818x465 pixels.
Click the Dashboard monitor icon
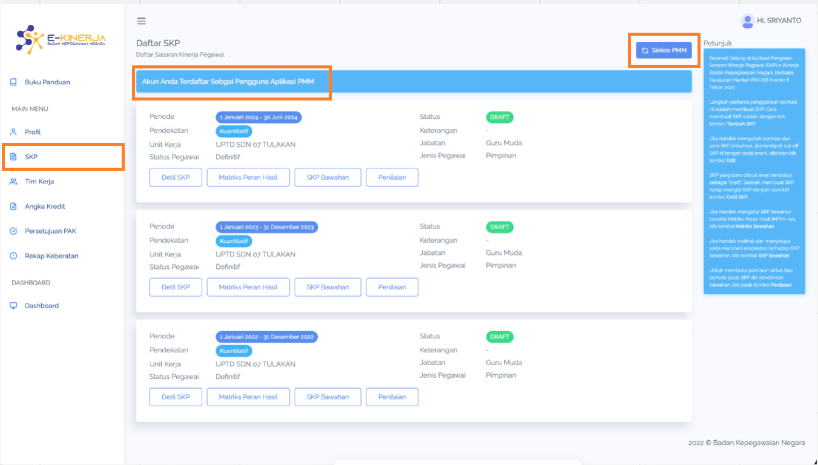13,306
